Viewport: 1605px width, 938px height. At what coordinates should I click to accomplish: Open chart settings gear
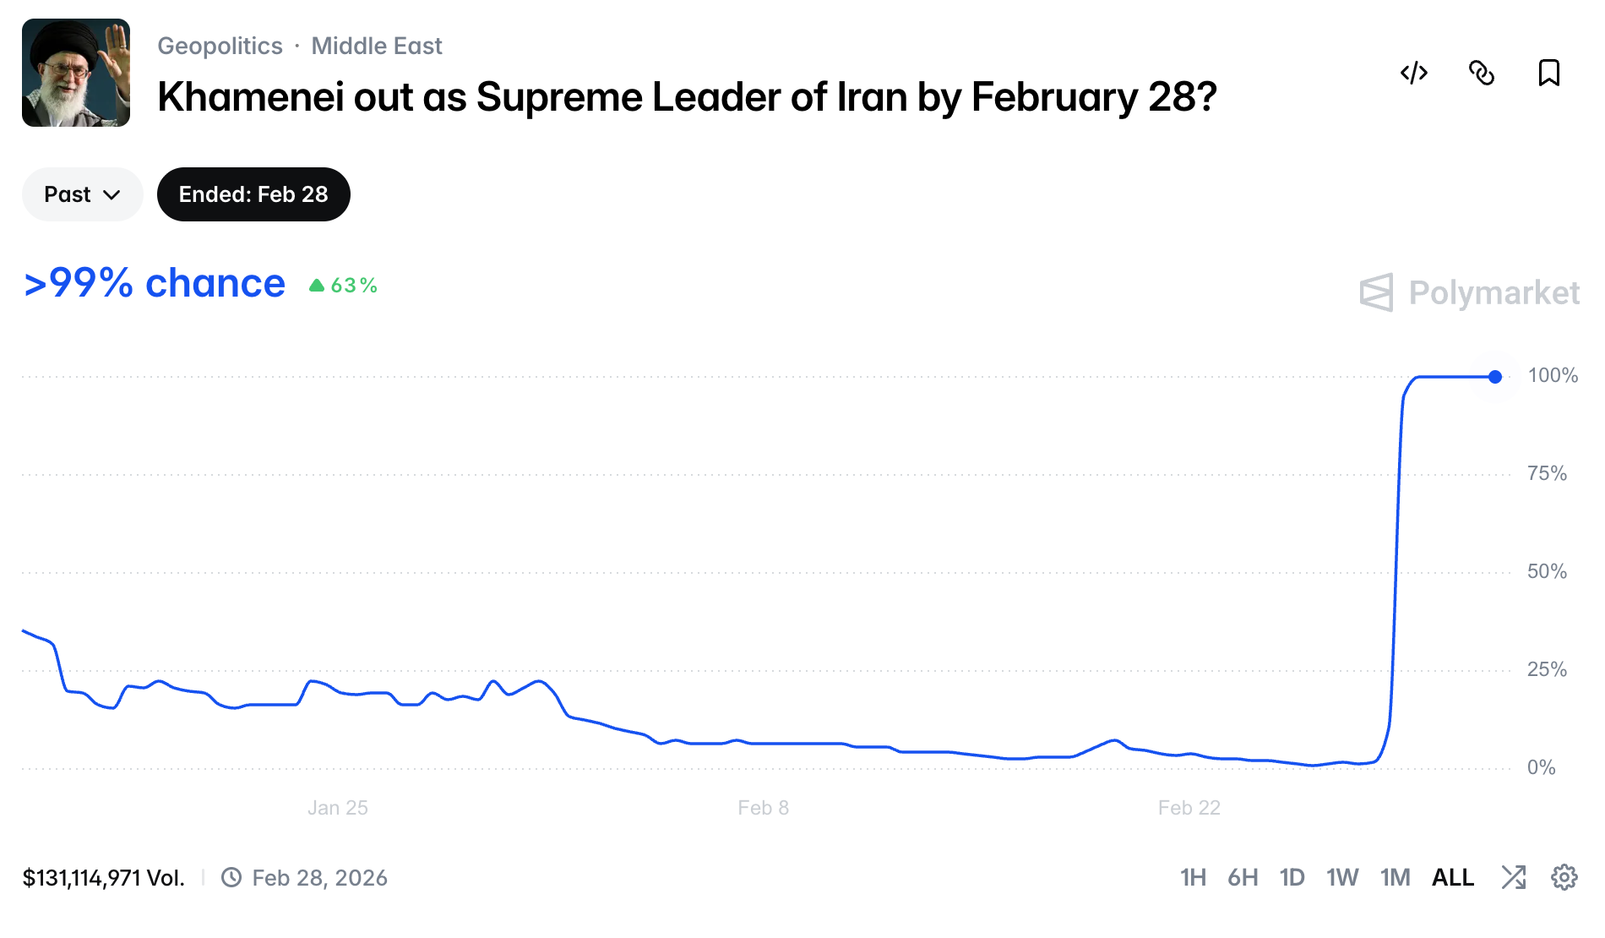[1564, 877]
